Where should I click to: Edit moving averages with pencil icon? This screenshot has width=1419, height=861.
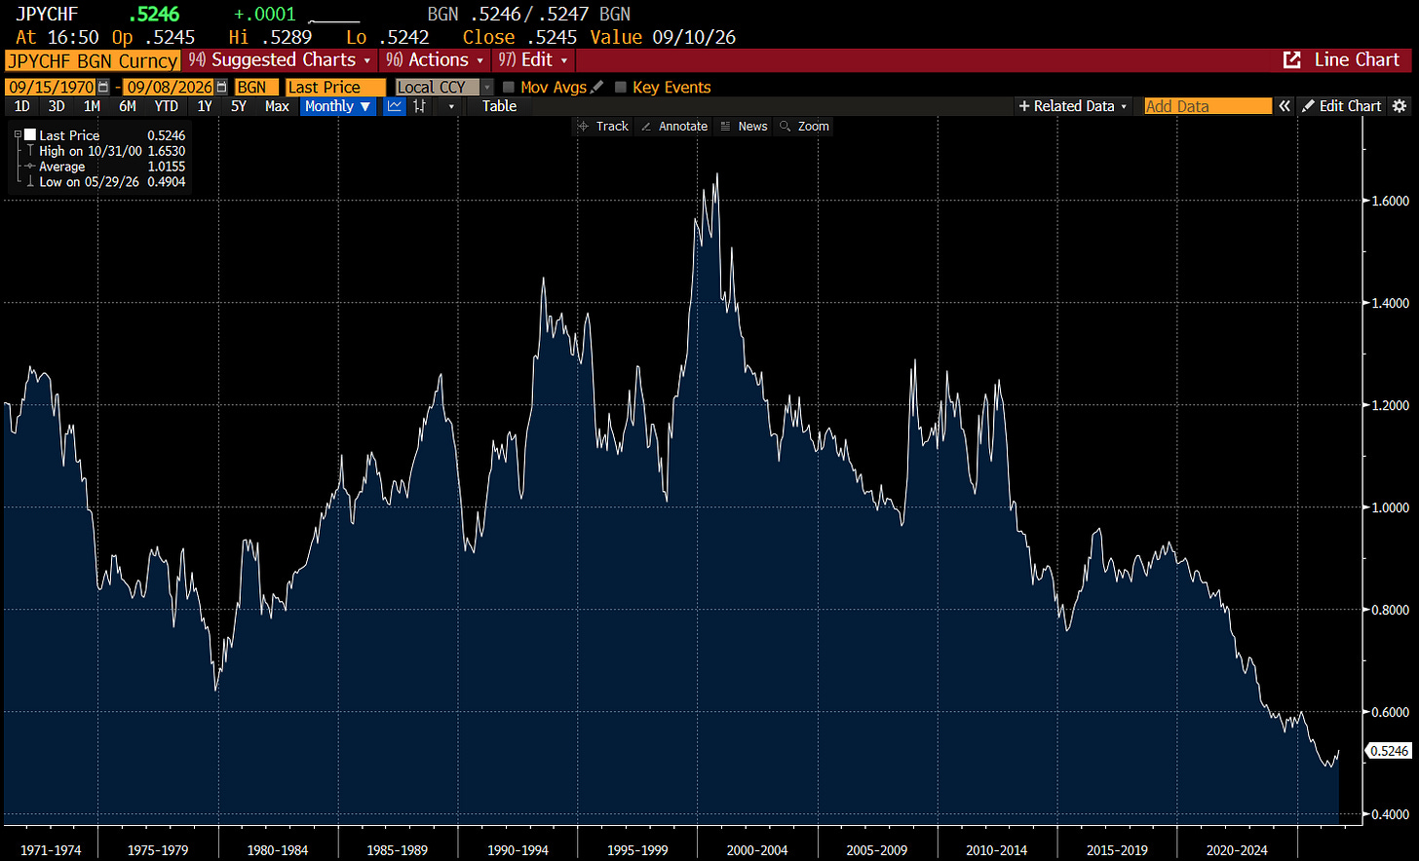pos(596,87)
